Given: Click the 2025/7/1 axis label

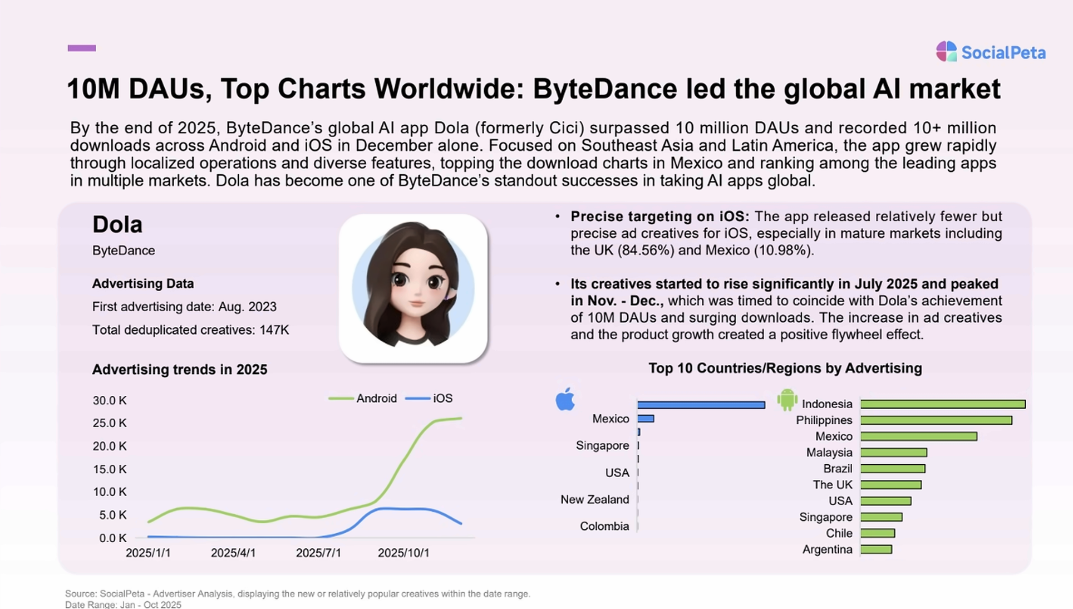Looking at the screenshot, I should point(318,553).
